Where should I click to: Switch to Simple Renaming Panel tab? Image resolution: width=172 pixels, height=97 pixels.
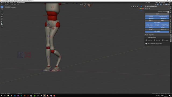pos(171,26)
